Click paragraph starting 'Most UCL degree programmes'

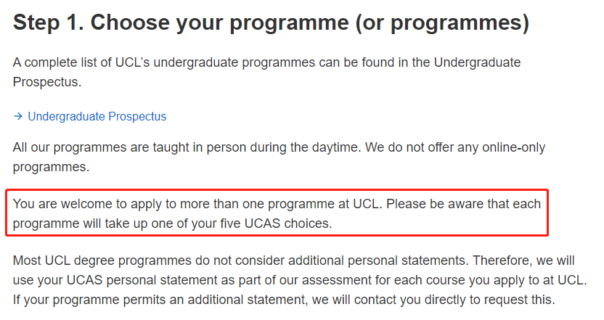pos(300,280)
